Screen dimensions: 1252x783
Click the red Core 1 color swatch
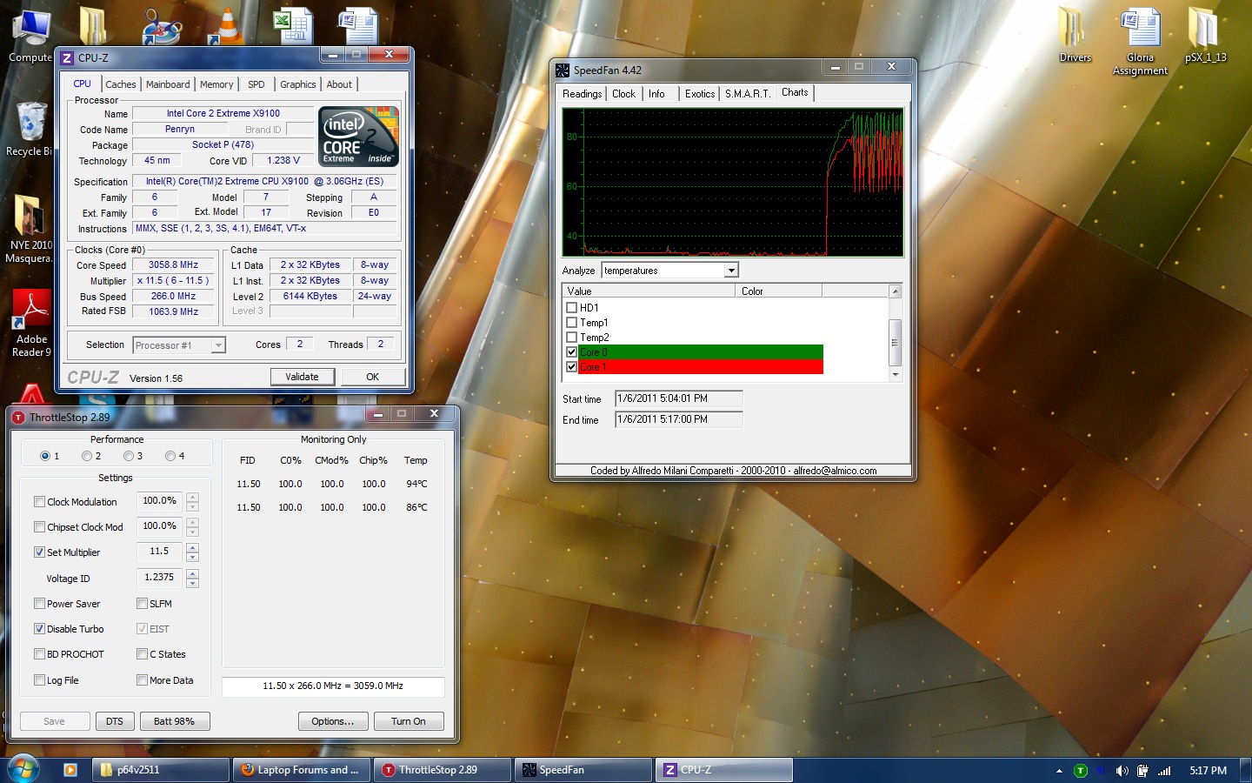click(x=701, y=367)
